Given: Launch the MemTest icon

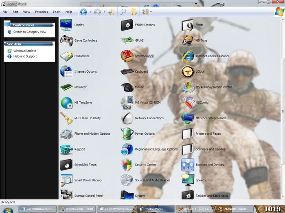Looking at the screenshot, I should click(x=66, y=87).
